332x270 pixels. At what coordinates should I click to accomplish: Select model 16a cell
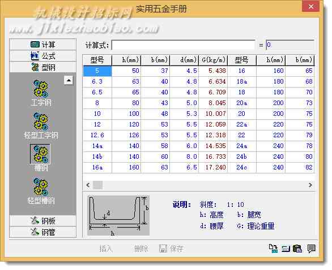point(97,168)
